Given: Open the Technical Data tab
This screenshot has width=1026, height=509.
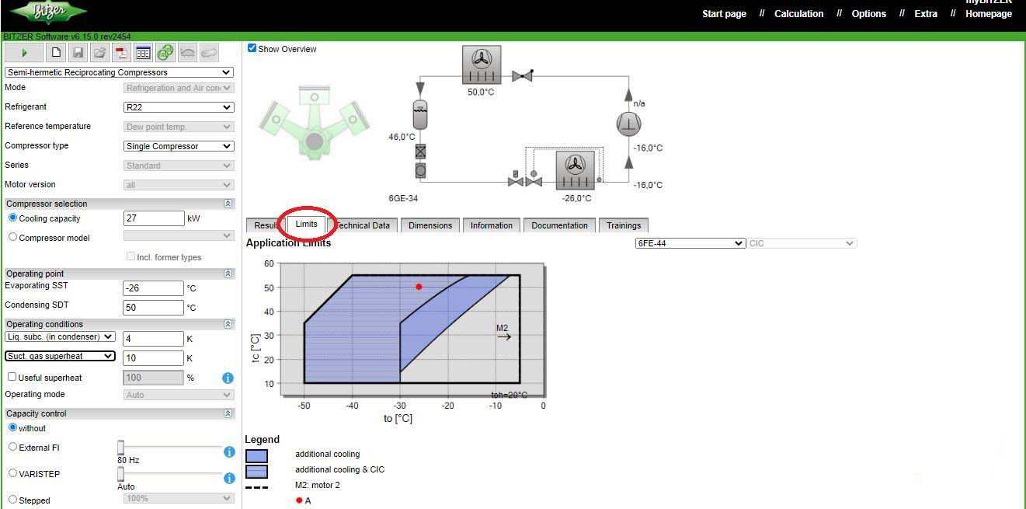Looking at the screenshot, I should (363, 225).
